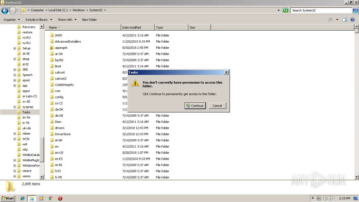The width and height of the screenshot is (359, 202).
Task: Click the clock showing 2:15 PM
Action: (344, 198)
